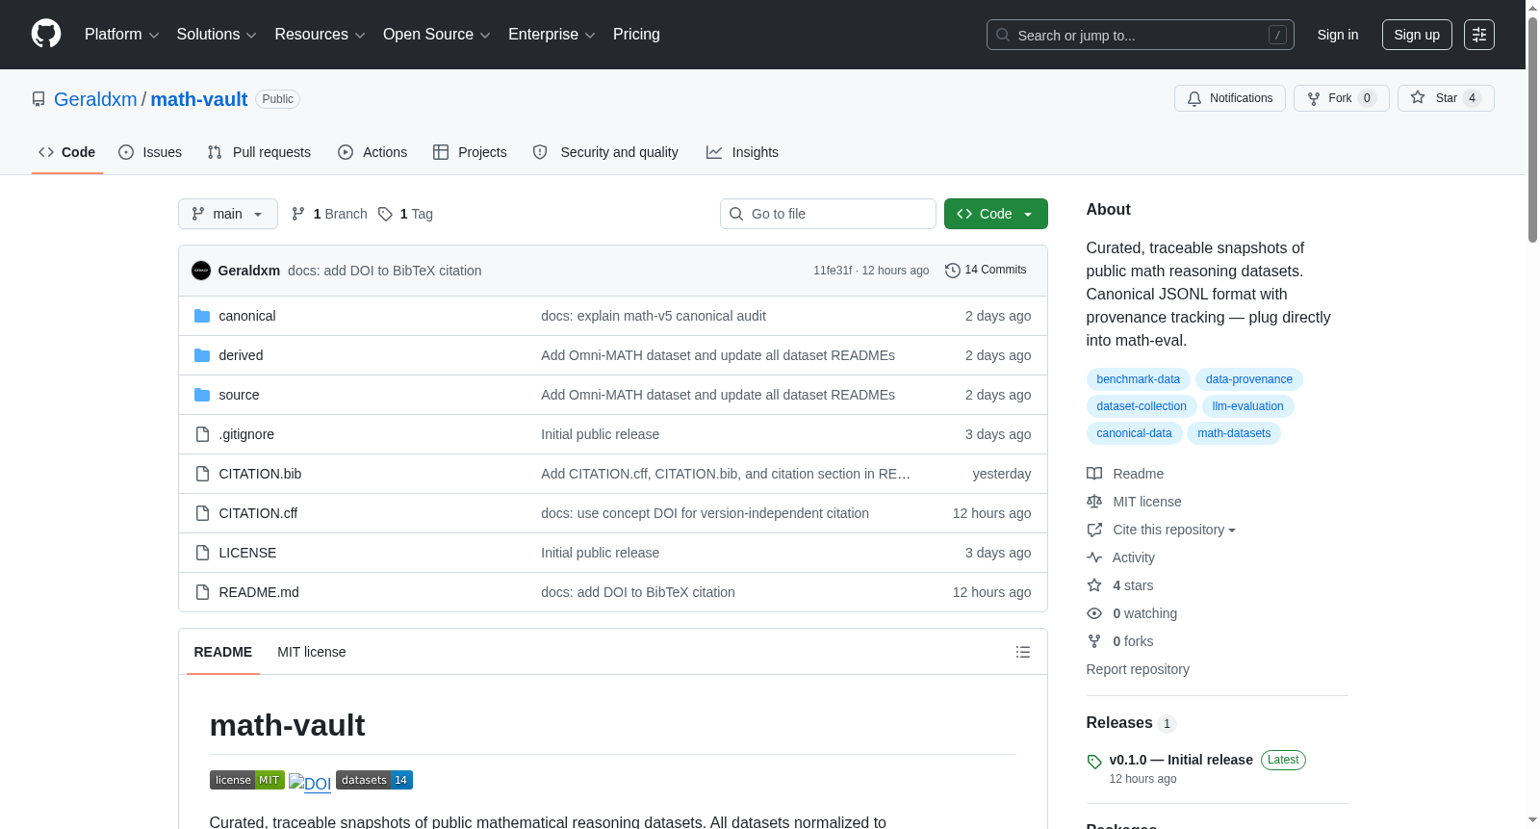This screenshot has height=829, width=1540.
Task: Switch to the Projects tab
Action: point(470,152)
